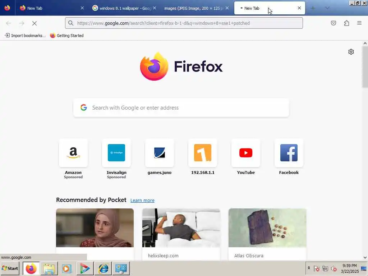Close the active New Tab tab

click(x=299, y=8)
